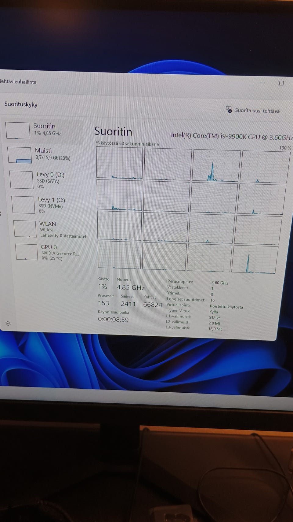Image resolution: width=293 pixels, height=522 pixels.
Task: Click the Levy 0 (D:) mini graph thumbnail
Action: click(21, 180)
